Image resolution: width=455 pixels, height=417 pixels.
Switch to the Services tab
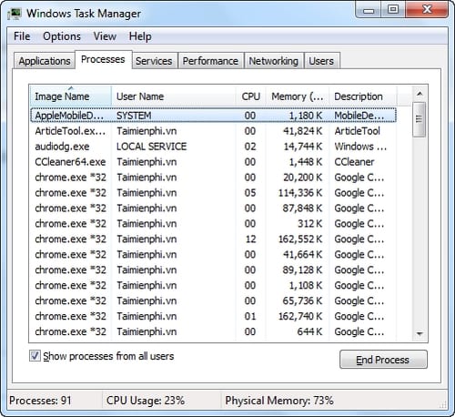(154, 61)
